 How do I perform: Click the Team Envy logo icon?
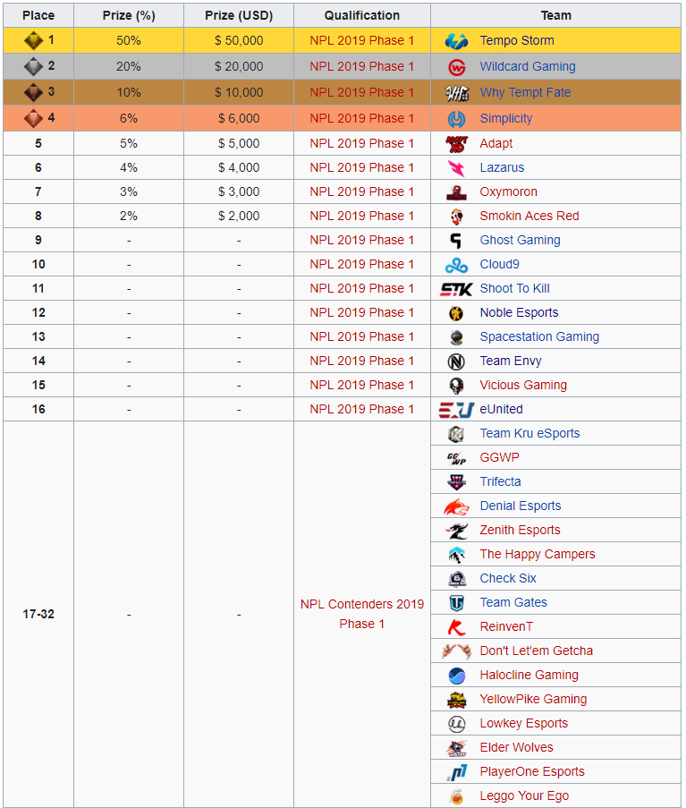456,361
